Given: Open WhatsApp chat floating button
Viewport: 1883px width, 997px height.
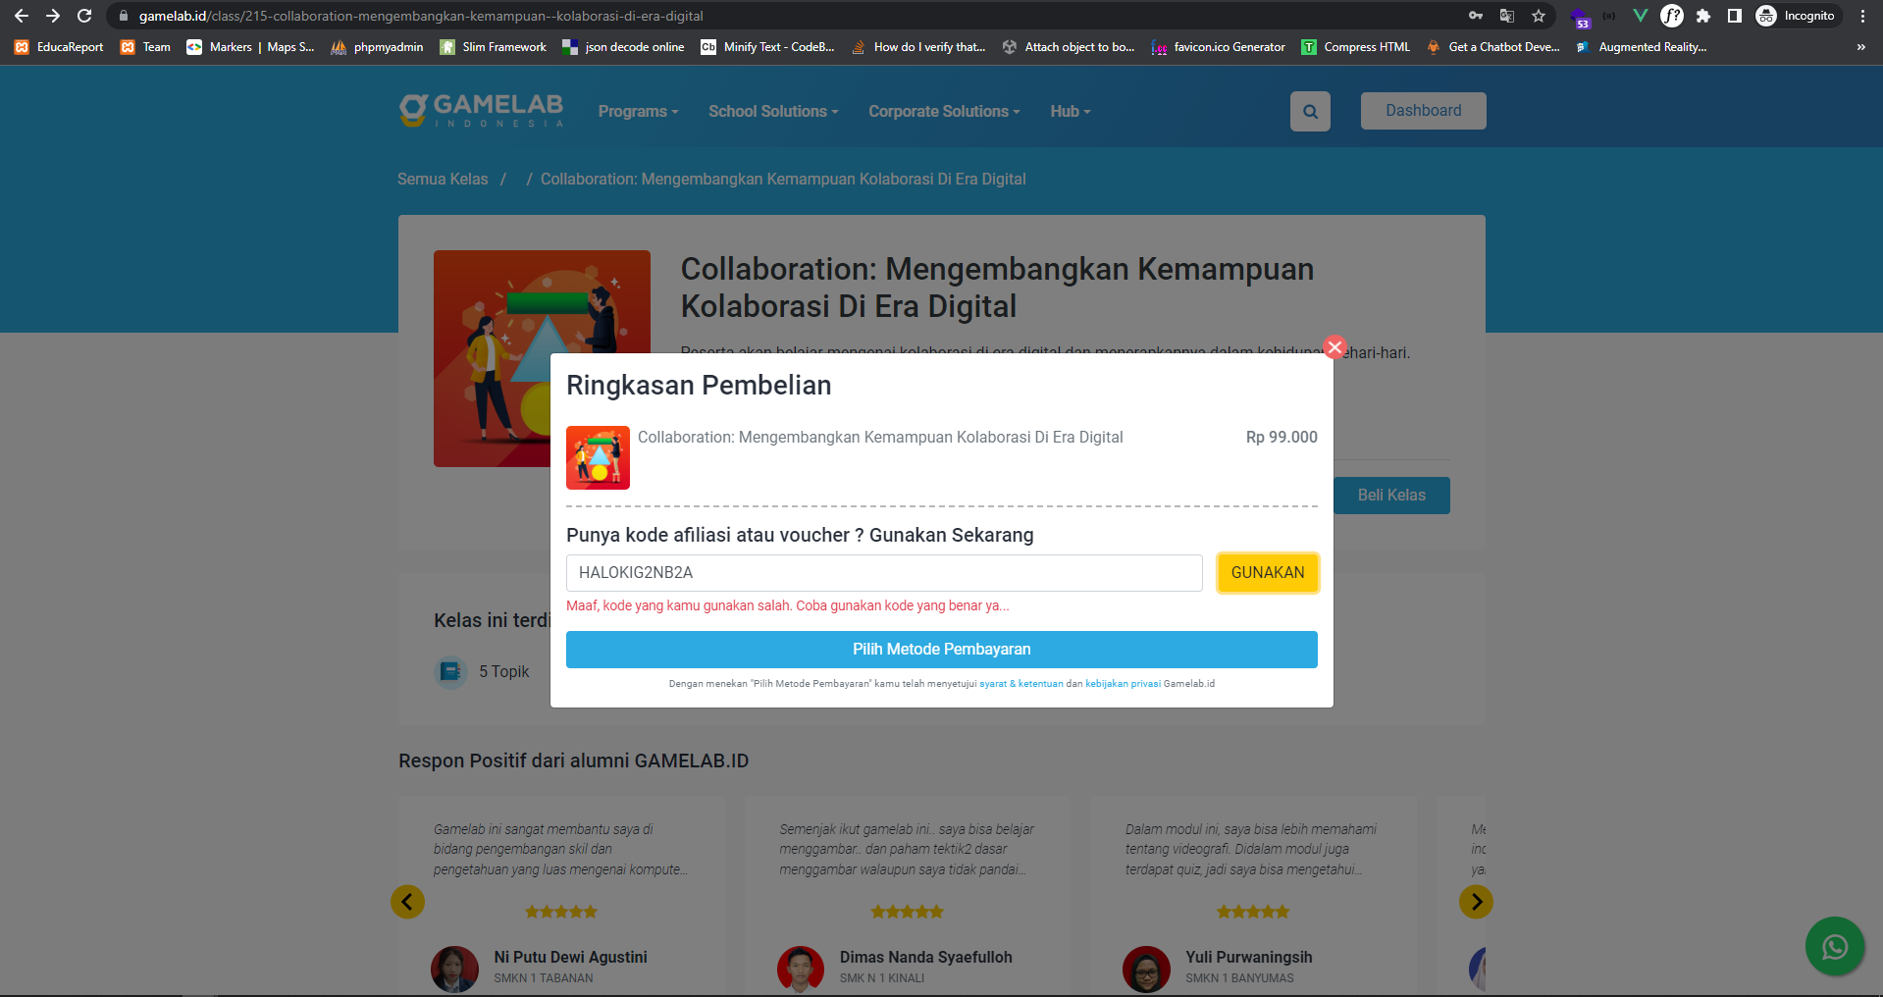Looking at the screenshot, I should point(1835,947).
